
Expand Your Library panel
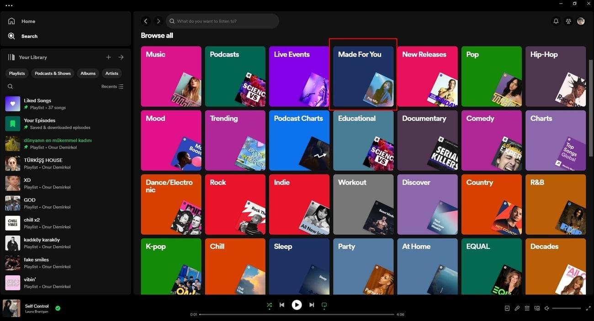click(x=121, y=57)
